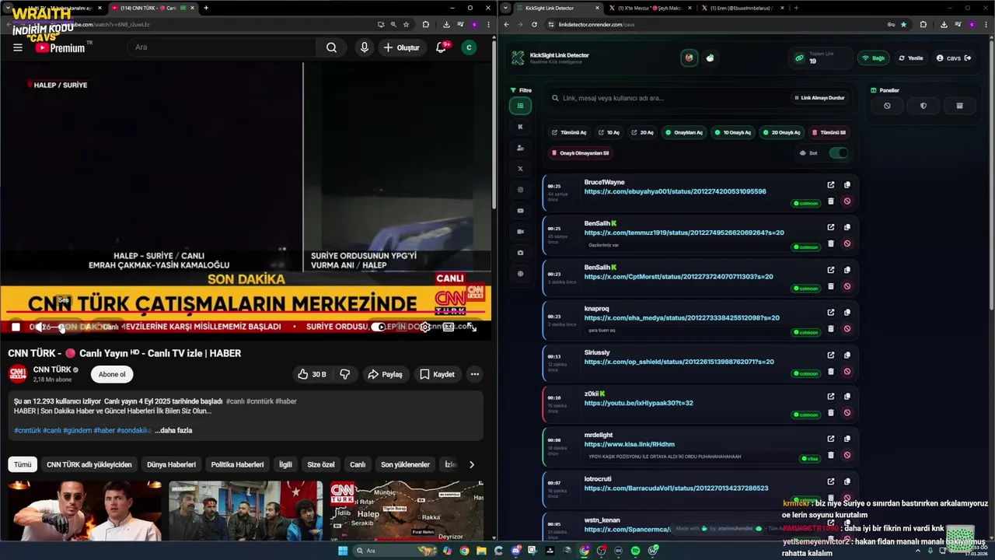Filter by X (Twitter) icon in sidebar
The height and width of the screenshot is (560, 995).
[520, 169]
